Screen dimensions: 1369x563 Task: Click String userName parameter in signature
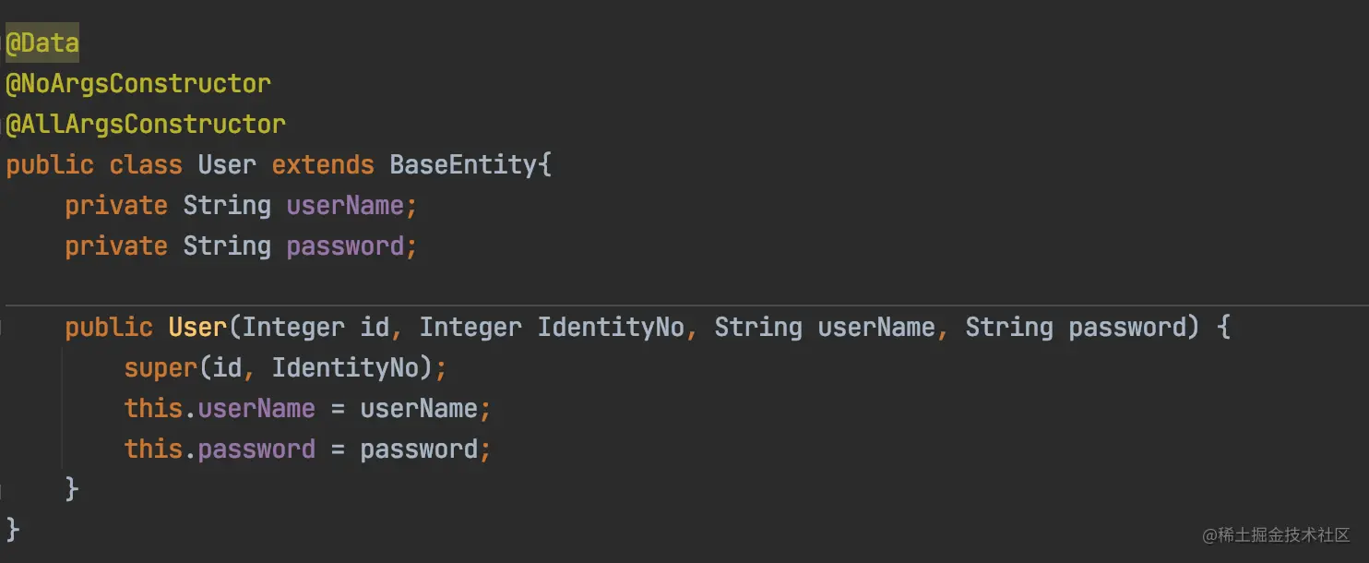point(825,328)
